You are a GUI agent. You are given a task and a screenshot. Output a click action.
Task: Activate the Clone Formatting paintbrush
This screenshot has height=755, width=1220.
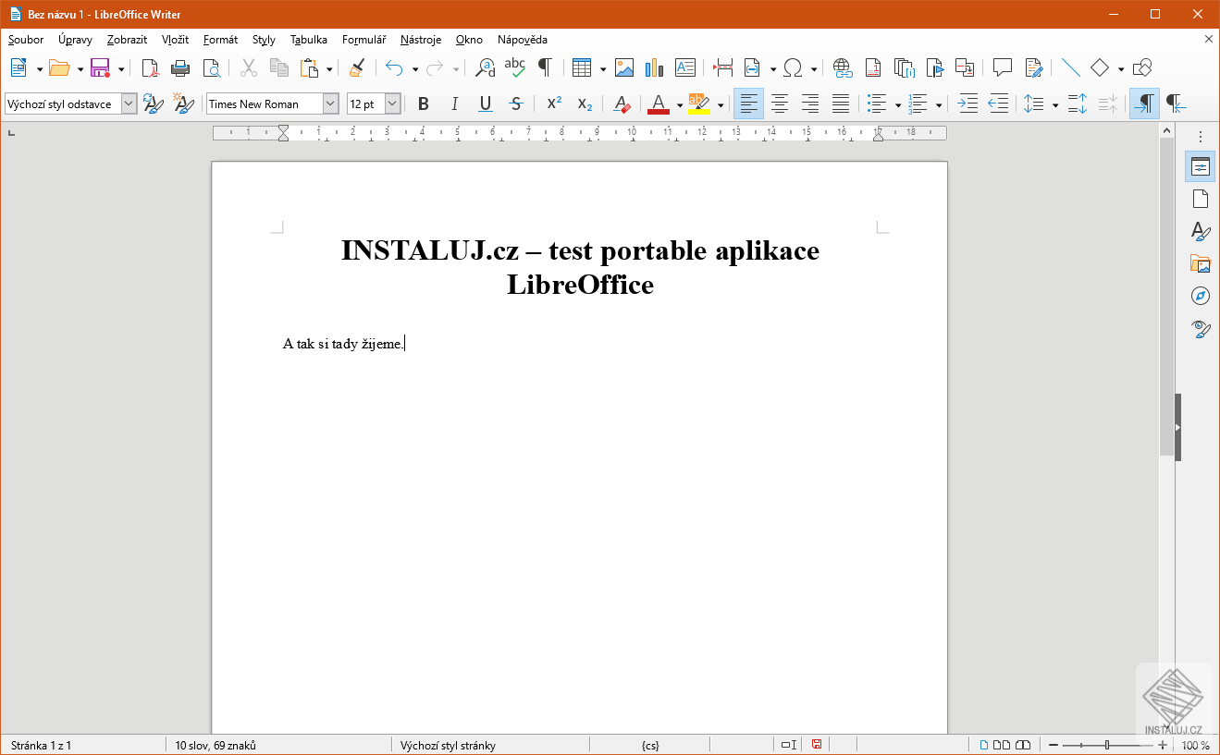click(x=358, y=67)
